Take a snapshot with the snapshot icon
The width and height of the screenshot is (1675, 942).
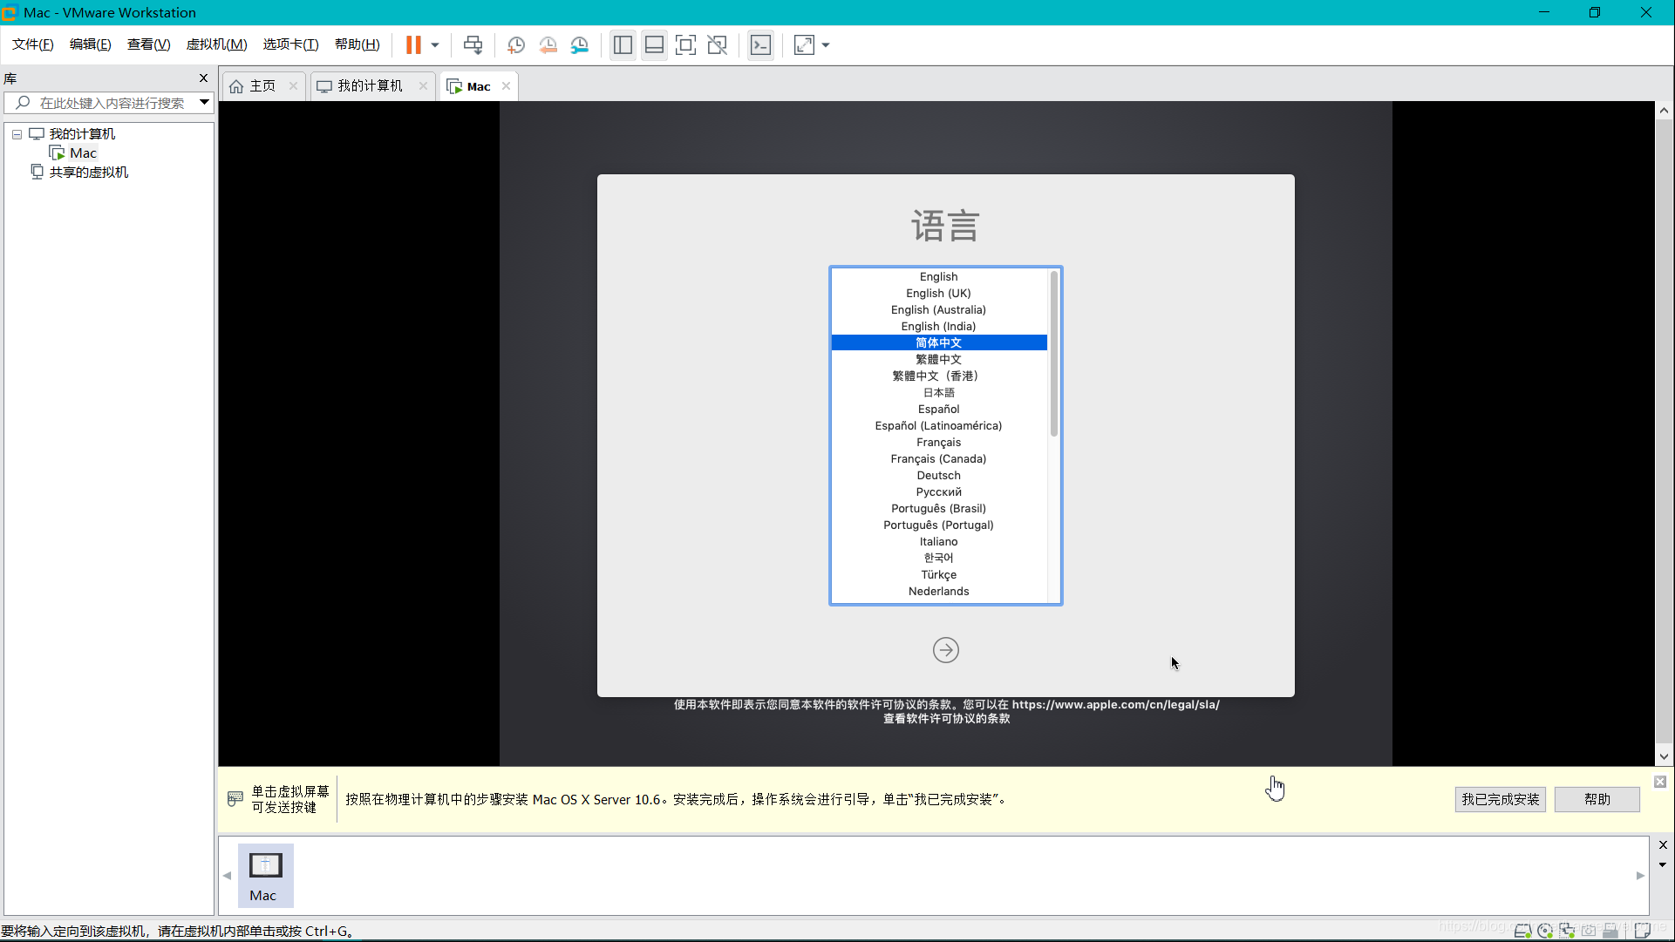516,44
